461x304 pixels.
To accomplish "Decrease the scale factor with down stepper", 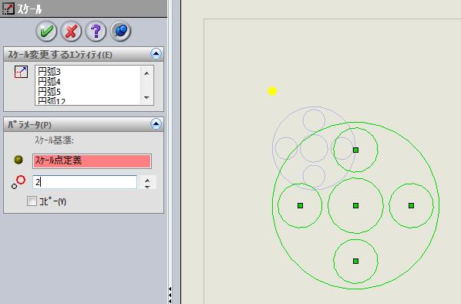I will tap(147, 186).
